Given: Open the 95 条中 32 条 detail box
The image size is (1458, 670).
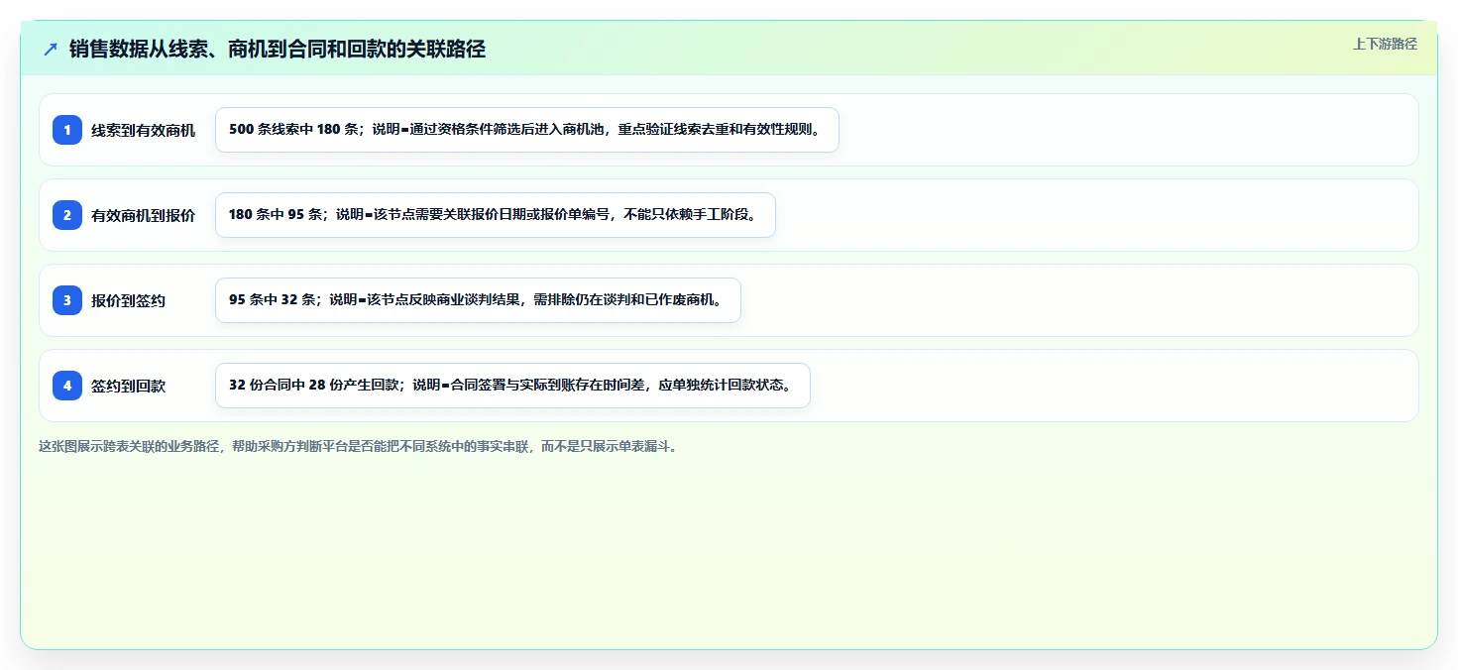Looking at the screenshot, I should (478, 300).
